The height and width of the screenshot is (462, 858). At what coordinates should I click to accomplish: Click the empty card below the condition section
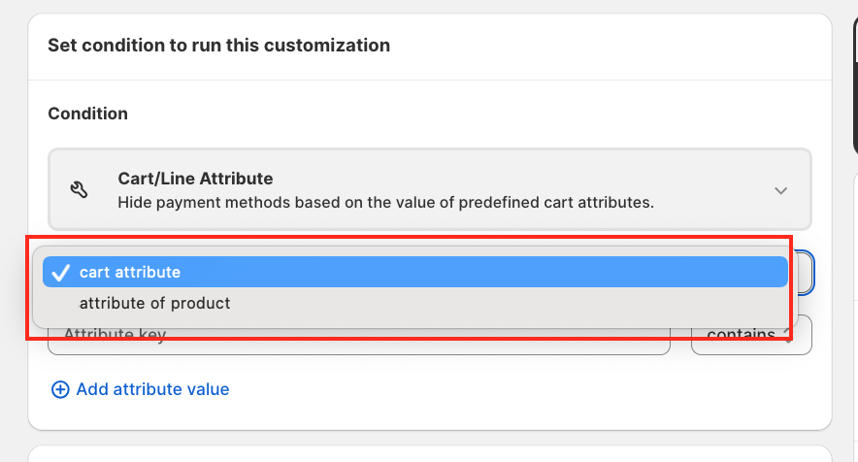(429, 453)
